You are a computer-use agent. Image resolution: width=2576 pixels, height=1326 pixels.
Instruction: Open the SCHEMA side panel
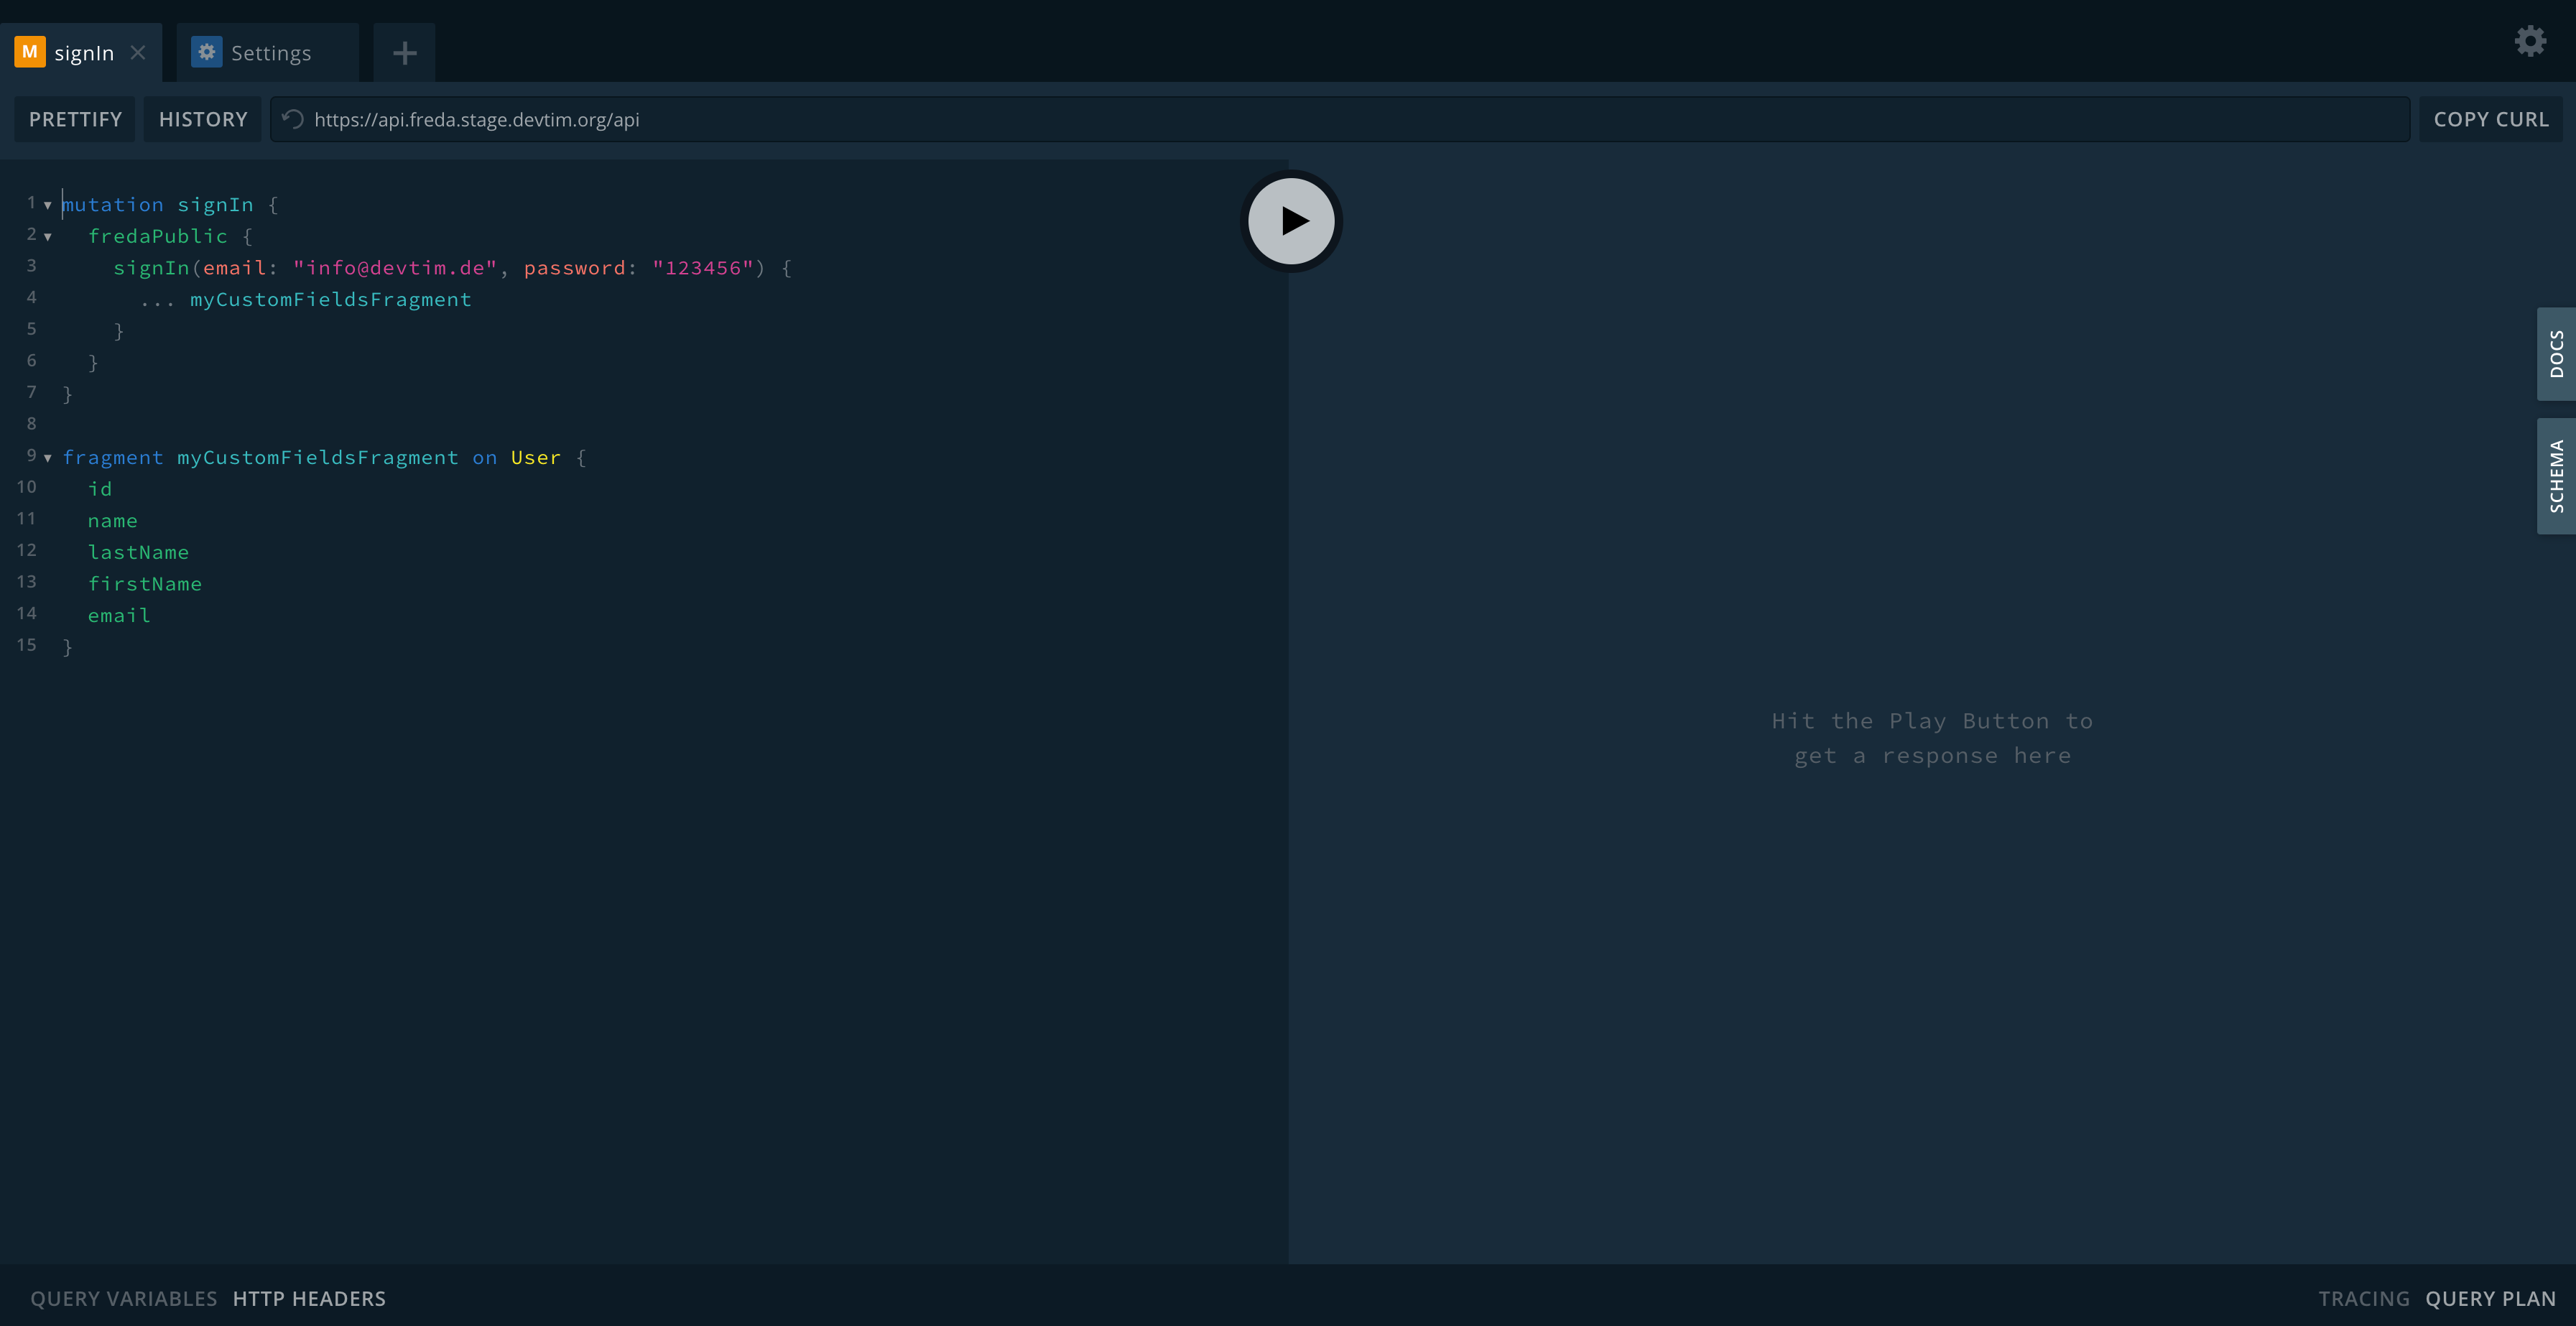(x=2555, y=476)
